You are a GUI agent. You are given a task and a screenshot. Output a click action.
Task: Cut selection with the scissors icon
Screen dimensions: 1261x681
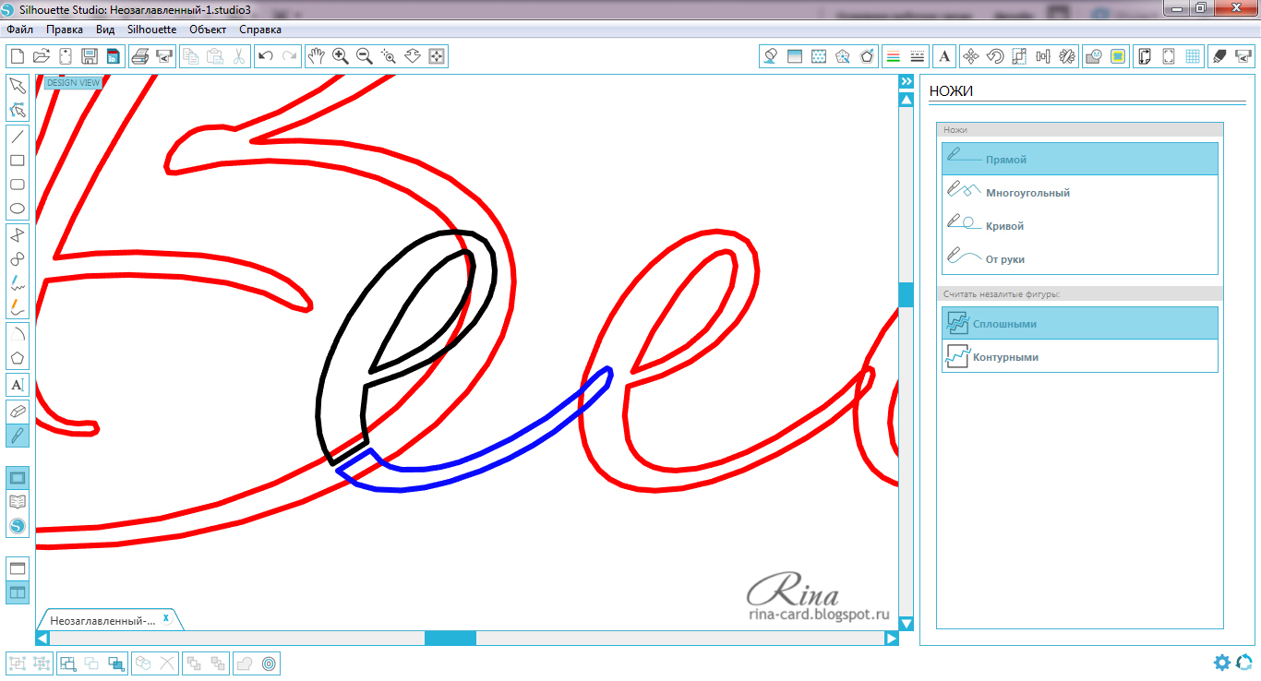(x=239, y=56)
